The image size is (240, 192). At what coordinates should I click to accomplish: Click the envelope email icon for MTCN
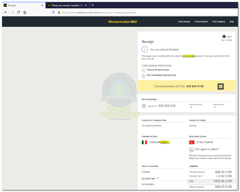[x=220, y=87]
